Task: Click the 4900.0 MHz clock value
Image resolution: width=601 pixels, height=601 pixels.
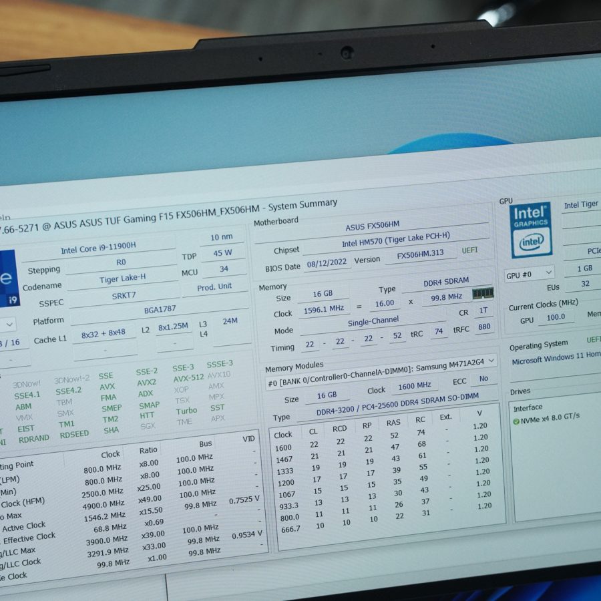Action: [103, 506]
